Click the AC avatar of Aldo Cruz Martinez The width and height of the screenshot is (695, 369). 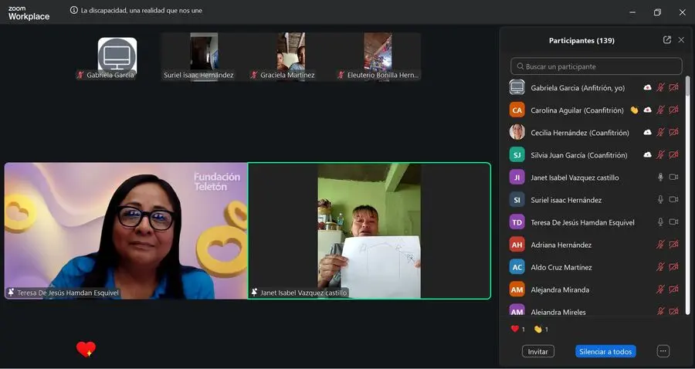click(x=517, y=266)
